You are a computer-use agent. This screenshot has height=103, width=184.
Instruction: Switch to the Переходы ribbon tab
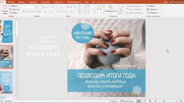point(33,2)
